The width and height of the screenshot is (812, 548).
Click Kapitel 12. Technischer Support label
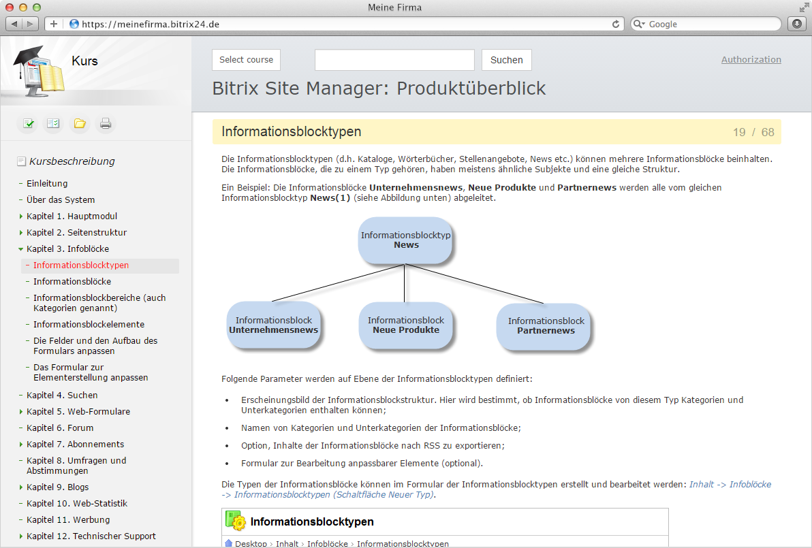[x=91, y=536]
